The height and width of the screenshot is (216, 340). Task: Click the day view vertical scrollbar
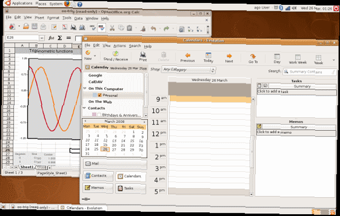point(252,147)
